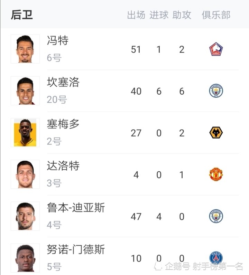Screen dimensions: 249x275
Task: Select the 后卫 section heading
Action: 22,15
